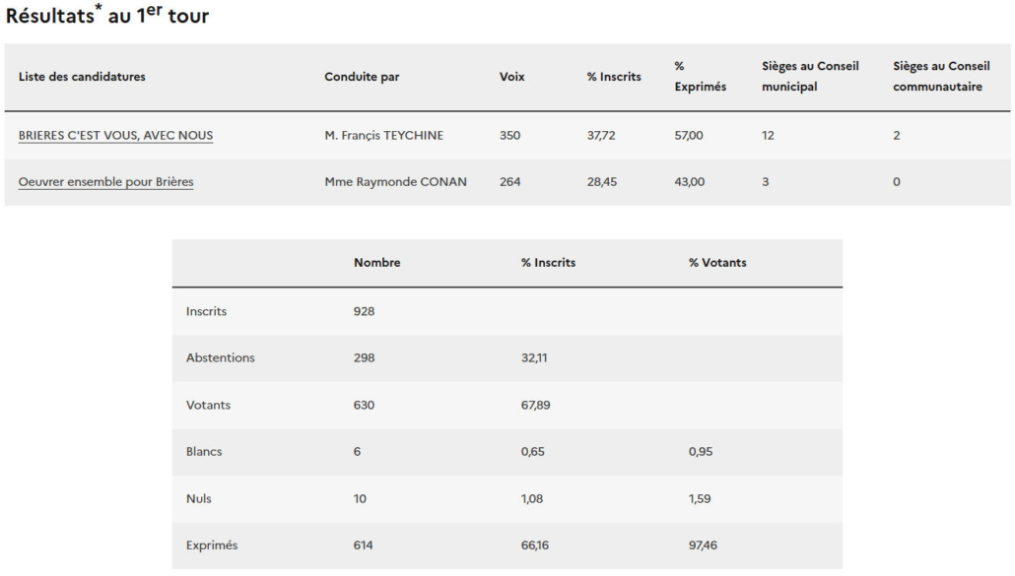Select the Nuls row label
Screen dimensions: 1015x576
pos(198,499)
